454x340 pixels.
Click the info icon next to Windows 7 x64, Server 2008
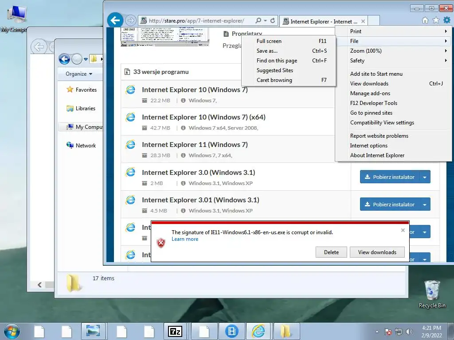(183, 128)
